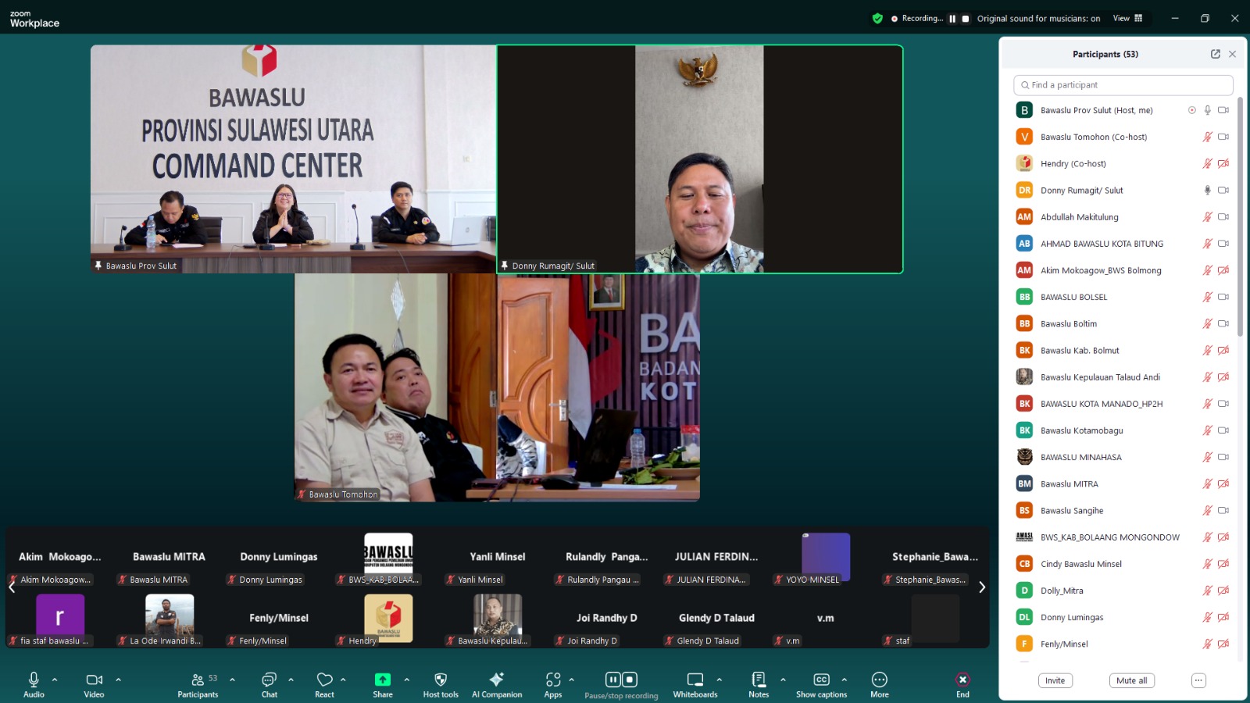Click the AI Companion icon

496,680
